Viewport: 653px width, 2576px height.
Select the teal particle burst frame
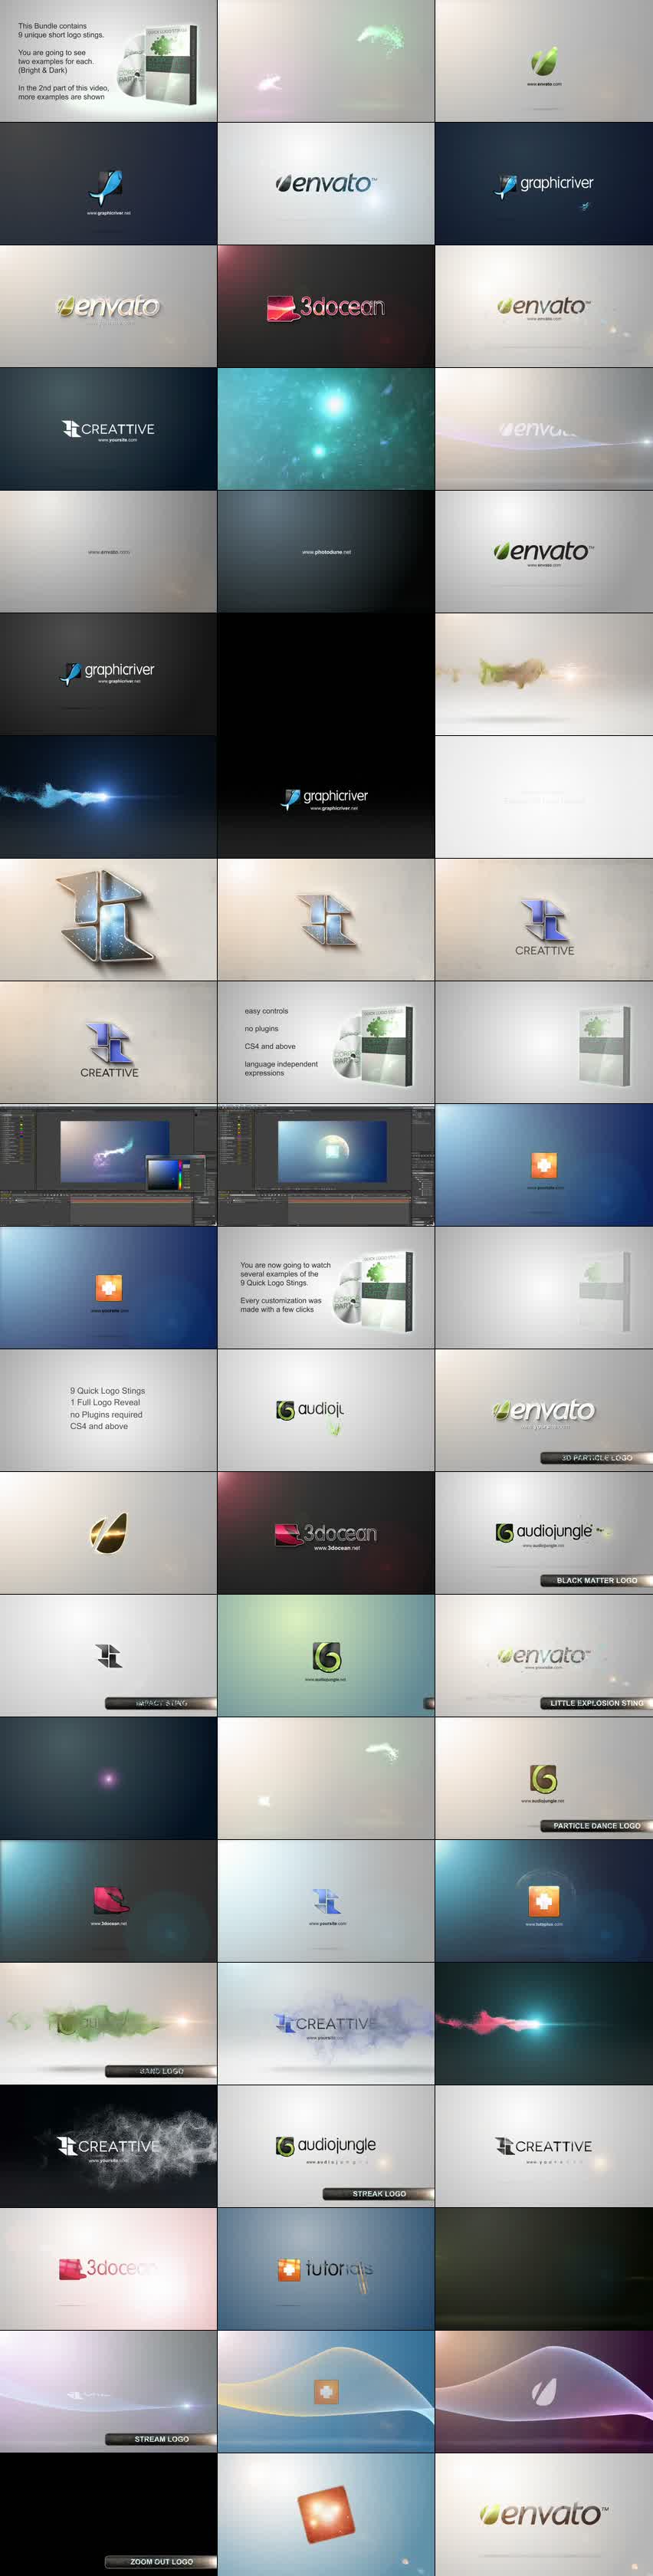tap(326, 429)
